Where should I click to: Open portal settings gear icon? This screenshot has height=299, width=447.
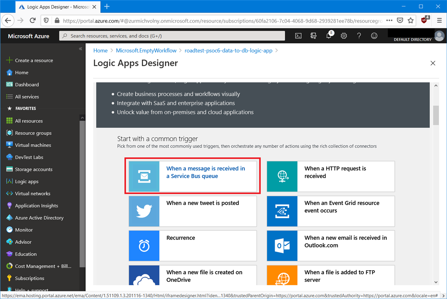344,36
